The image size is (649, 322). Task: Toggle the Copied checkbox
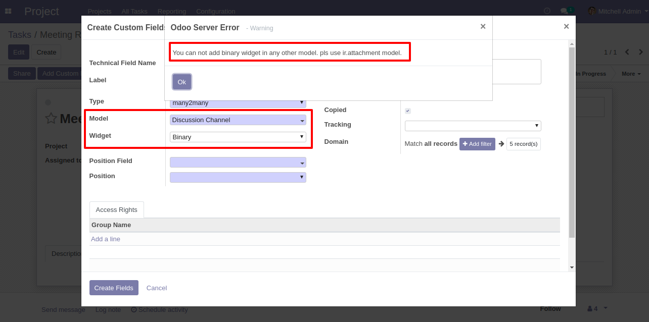point(408,111)
